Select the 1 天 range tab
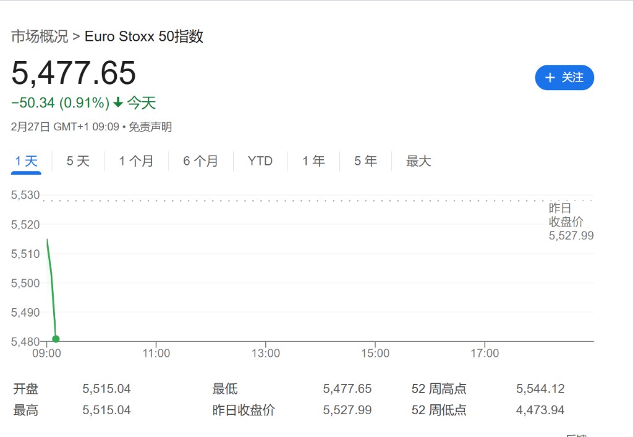The height and width of the screenshot is (437, 633). click(26, 161)
